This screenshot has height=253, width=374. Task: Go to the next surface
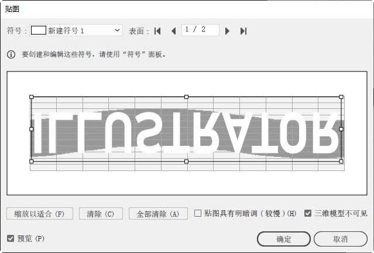(x=227, y=31)
